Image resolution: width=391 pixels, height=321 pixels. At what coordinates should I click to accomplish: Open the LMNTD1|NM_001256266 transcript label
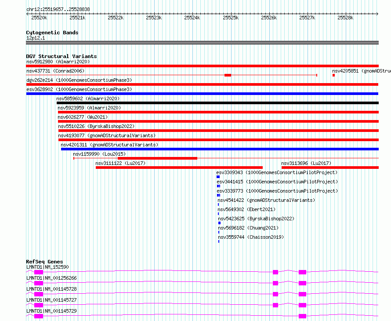click(x=51, y=278)
